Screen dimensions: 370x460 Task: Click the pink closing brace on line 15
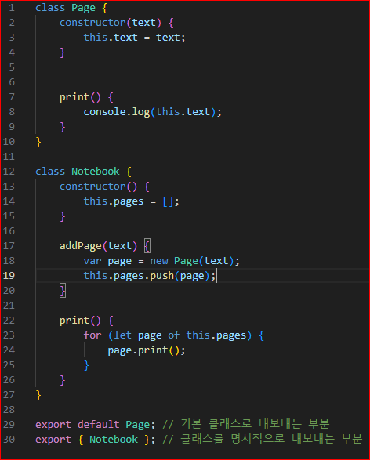pyautogui.click(x=63, y=216)
